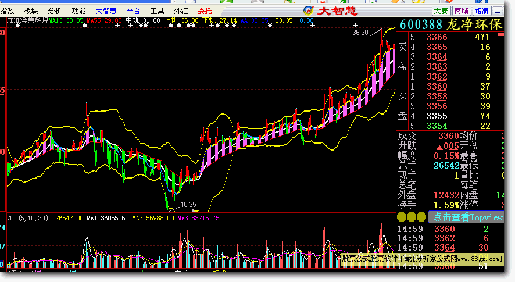Open the 分析 menu
This screenshot has width=515, height=282.
click(55, 11)
